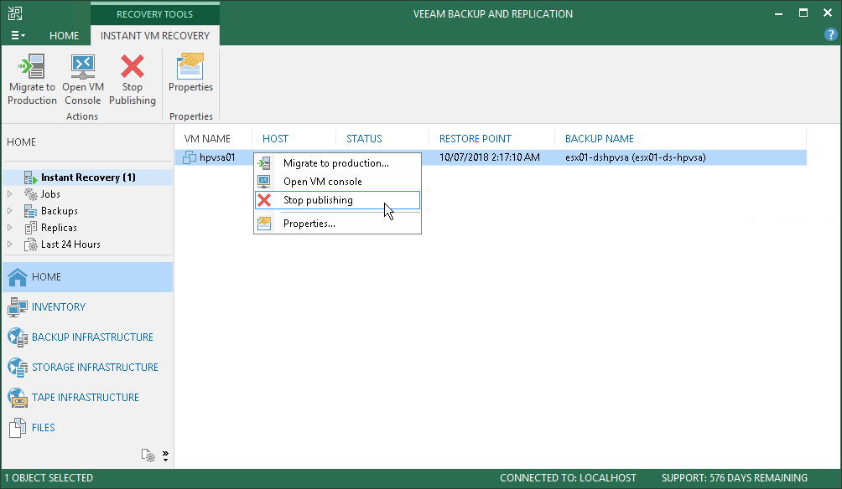Click Connected to: Localhost status text
The width and height of the screenshot is (842, 489).
[x=568, y=478]
